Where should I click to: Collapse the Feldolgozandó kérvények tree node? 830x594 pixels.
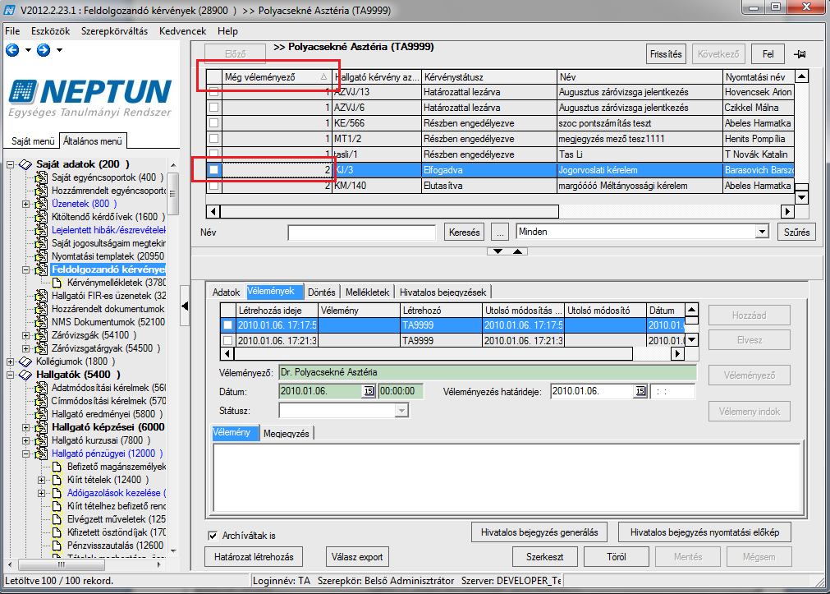25,269
